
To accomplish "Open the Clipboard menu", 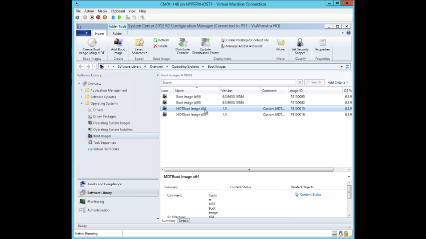I will click(x=118, y=11).
